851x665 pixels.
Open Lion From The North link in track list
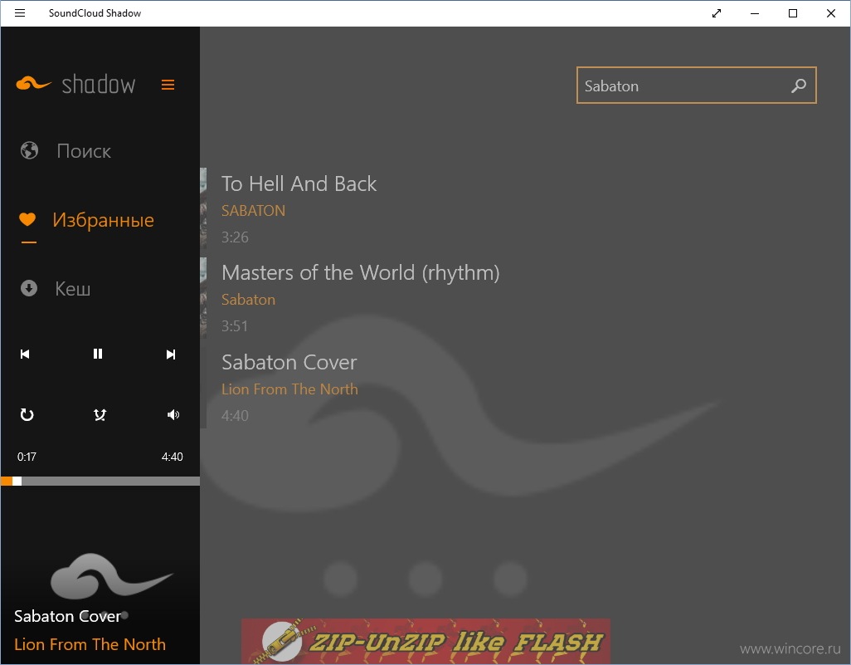click(289, 389)
